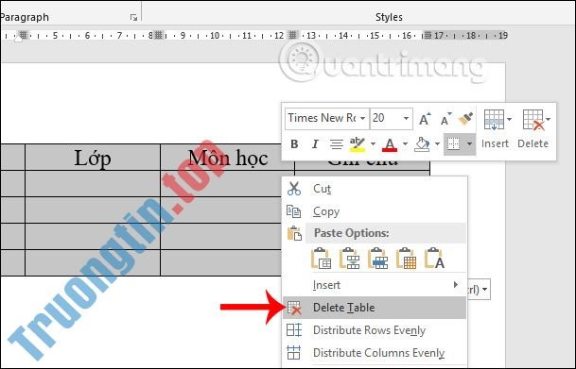Open the Insert submenu in context menu
The height and width of the screenshot is (369, 576).
375,285
